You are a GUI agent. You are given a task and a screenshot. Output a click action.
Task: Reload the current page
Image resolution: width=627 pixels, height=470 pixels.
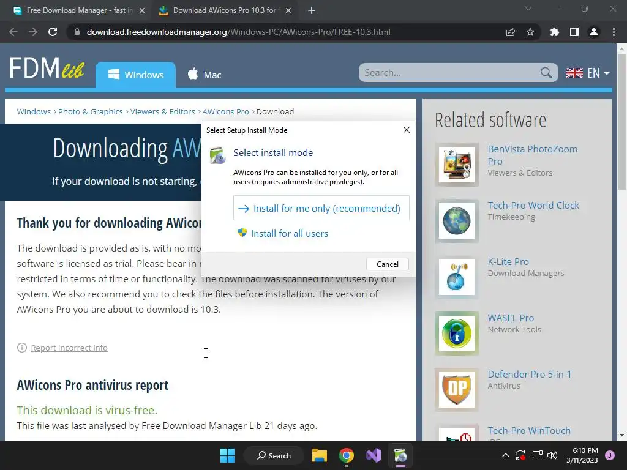pos(53,32)
